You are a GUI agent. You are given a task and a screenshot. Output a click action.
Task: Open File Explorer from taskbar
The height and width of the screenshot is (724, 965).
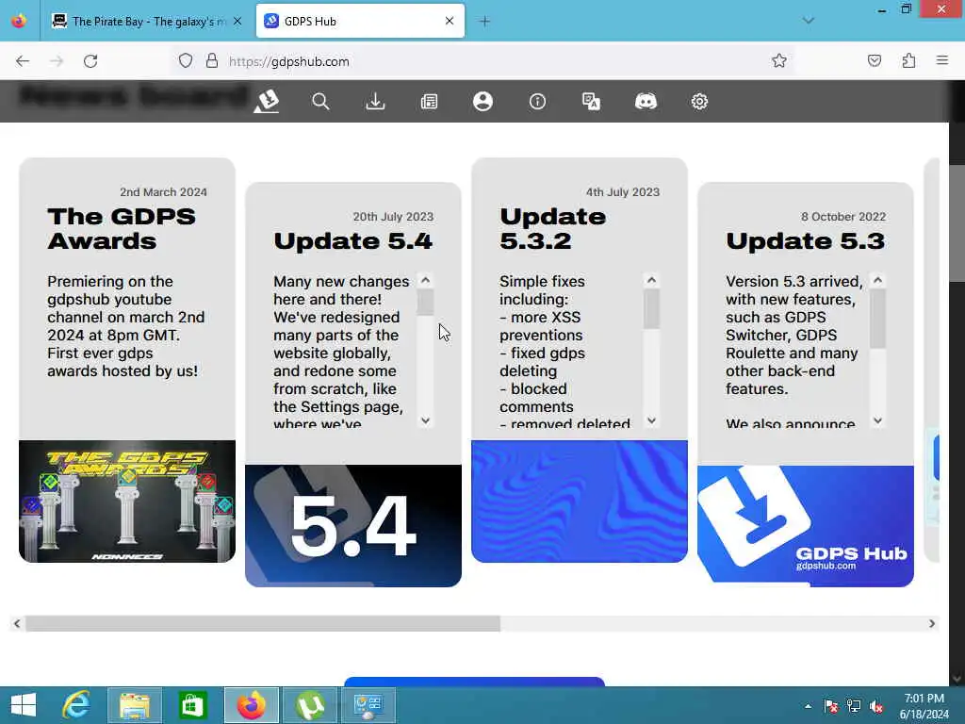[x=135, y=705]
